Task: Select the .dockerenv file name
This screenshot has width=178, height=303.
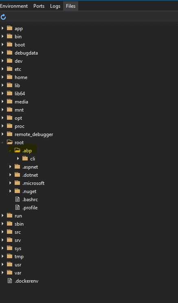Action: [x=26, y=281]
